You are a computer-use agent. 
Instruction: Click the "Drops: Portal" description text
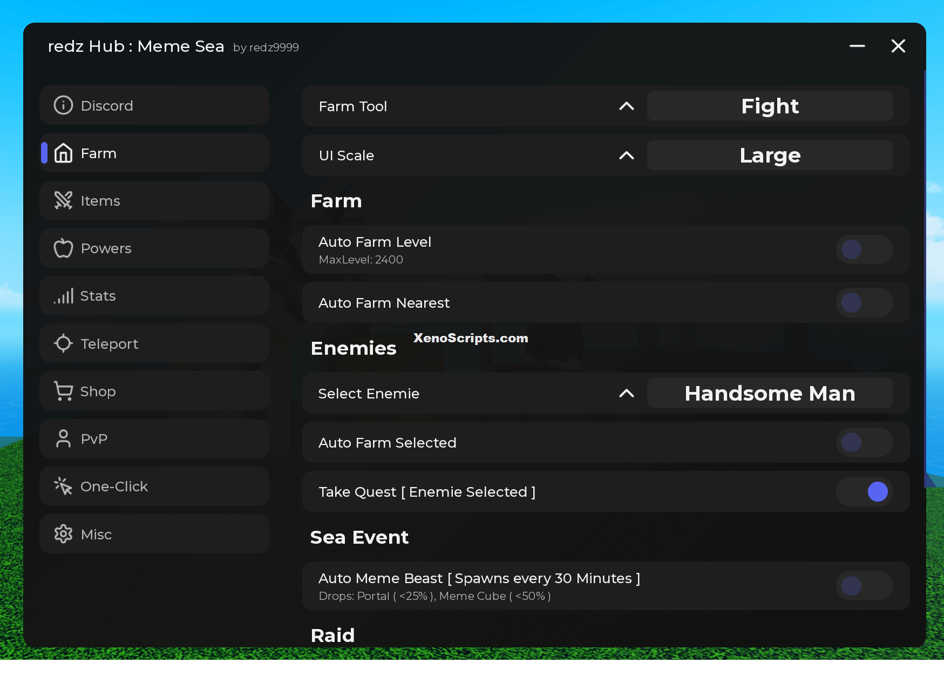(434, 596)
